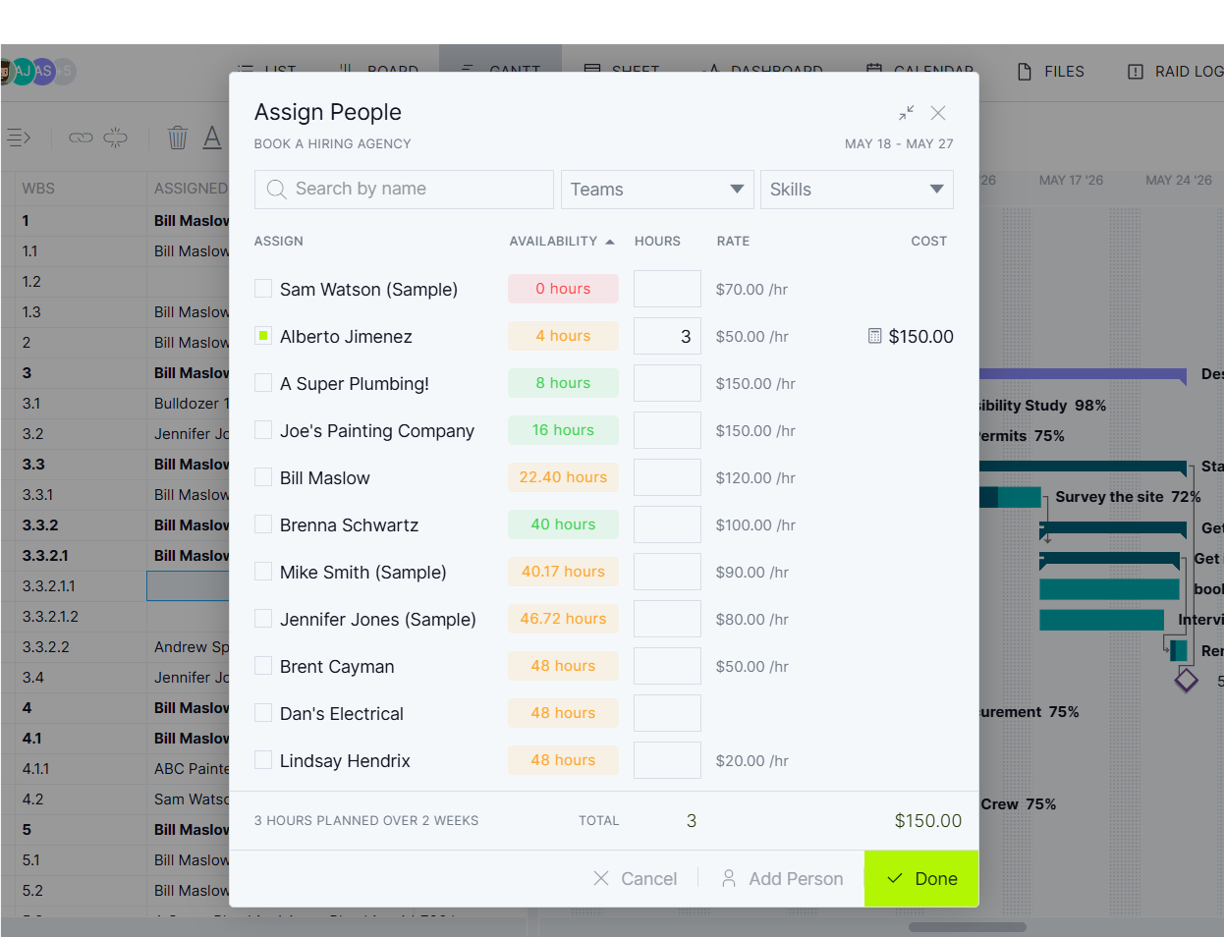Check the Jennifer Jones (Sample) checkbox
Screen dimensions: 1224x937
[263, 619]
